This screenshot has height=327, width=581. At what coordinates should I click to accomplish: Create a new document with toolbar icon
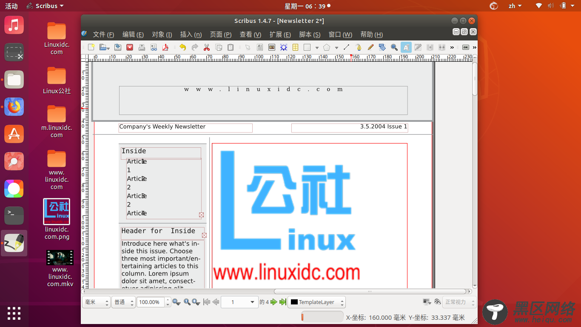[91, 47]
